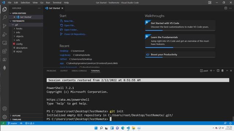This screenshot has height=131, width=234.
Task: Open recent LogLibrary folder link
Action: pos(65,55)
